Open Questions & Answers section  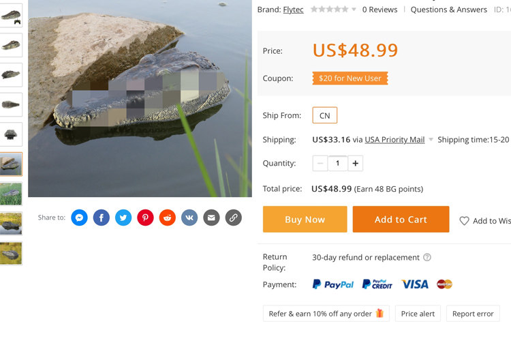(x=448, y=10)
